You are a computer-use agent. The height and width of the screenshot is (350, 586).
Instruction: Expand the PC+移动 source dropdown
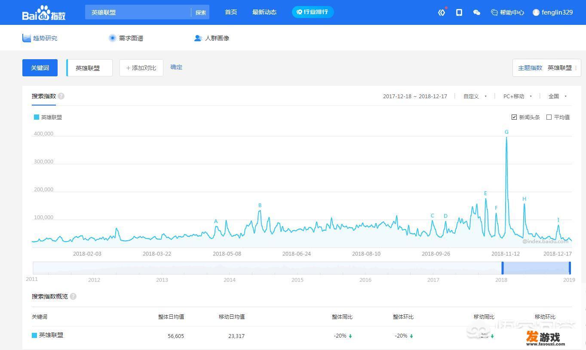pos(518,97)
